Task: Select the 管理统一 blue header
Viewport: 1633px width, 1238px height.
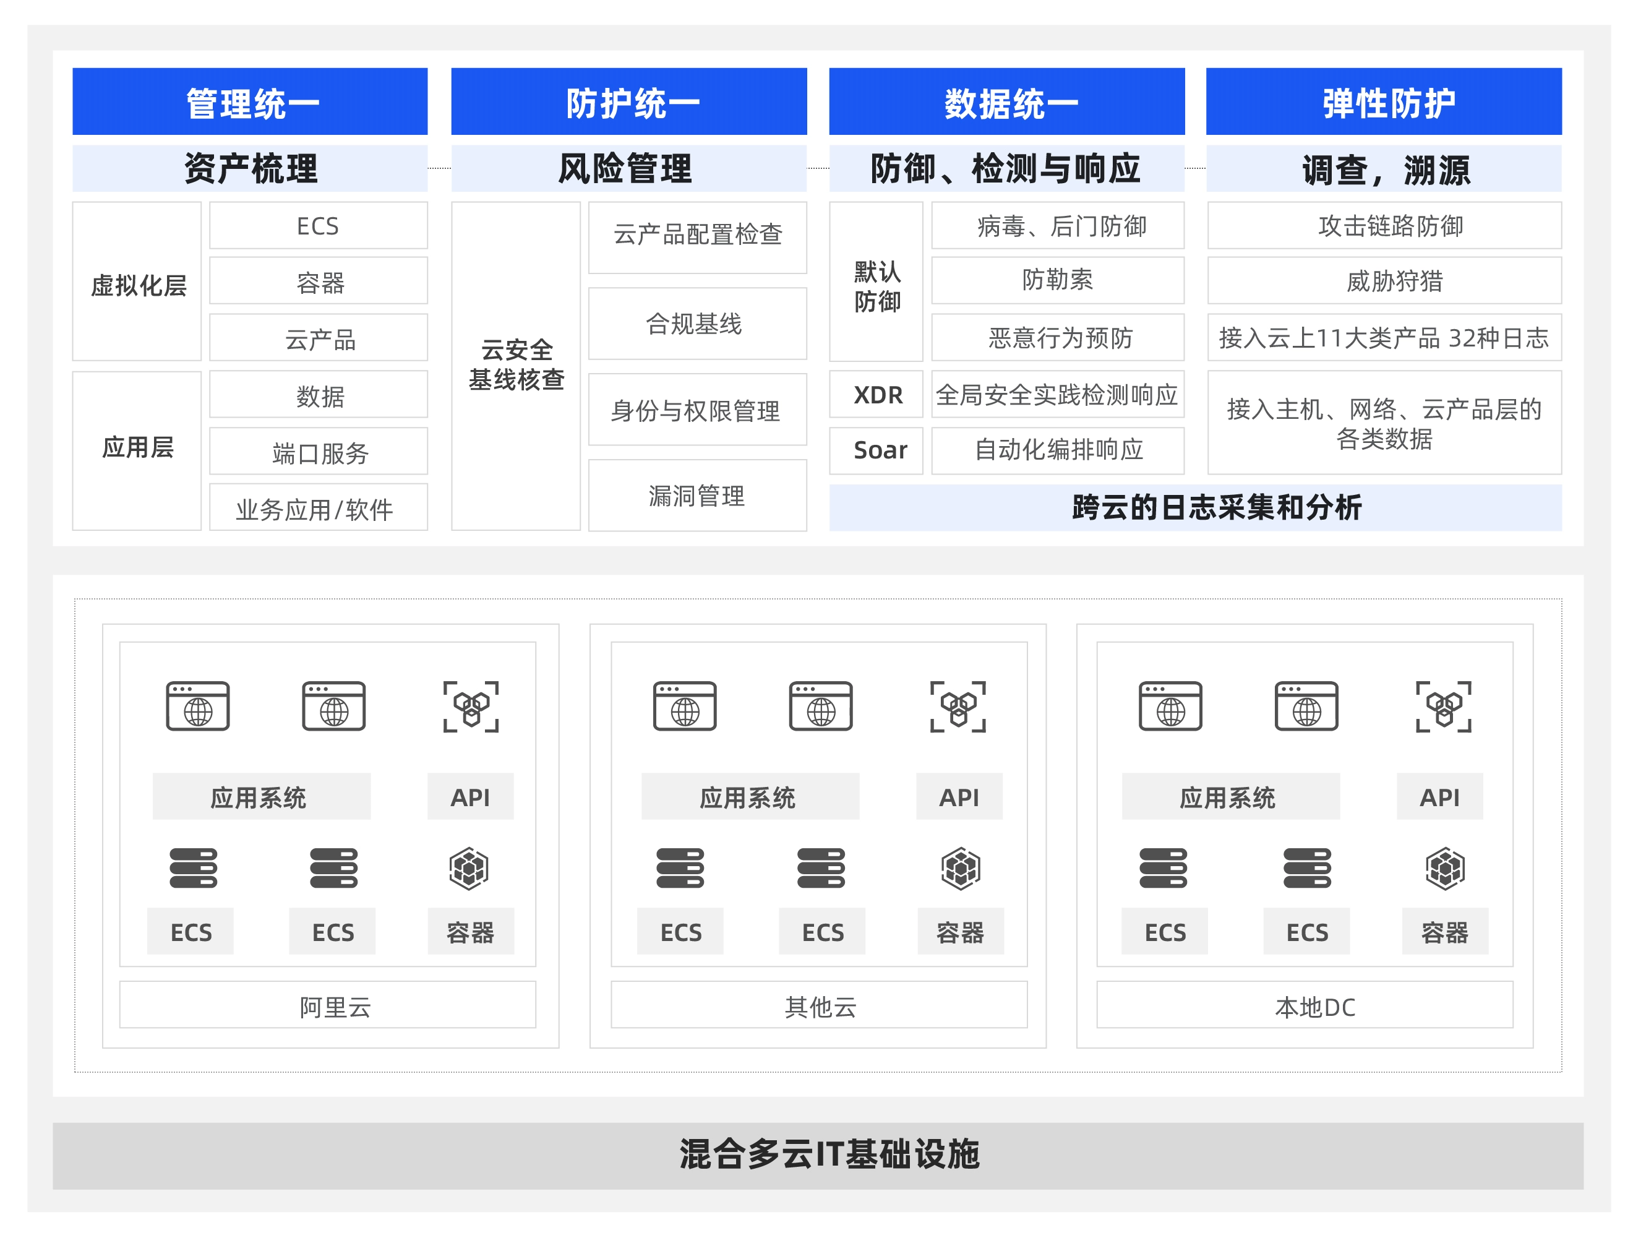Action: click(251, 102)
